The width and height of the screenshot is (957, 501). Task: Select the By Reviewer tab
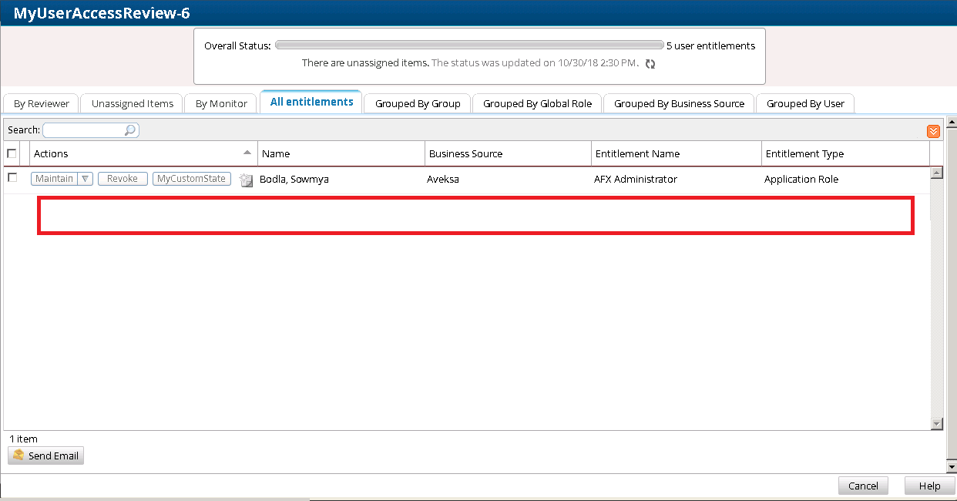click(42, 103)
